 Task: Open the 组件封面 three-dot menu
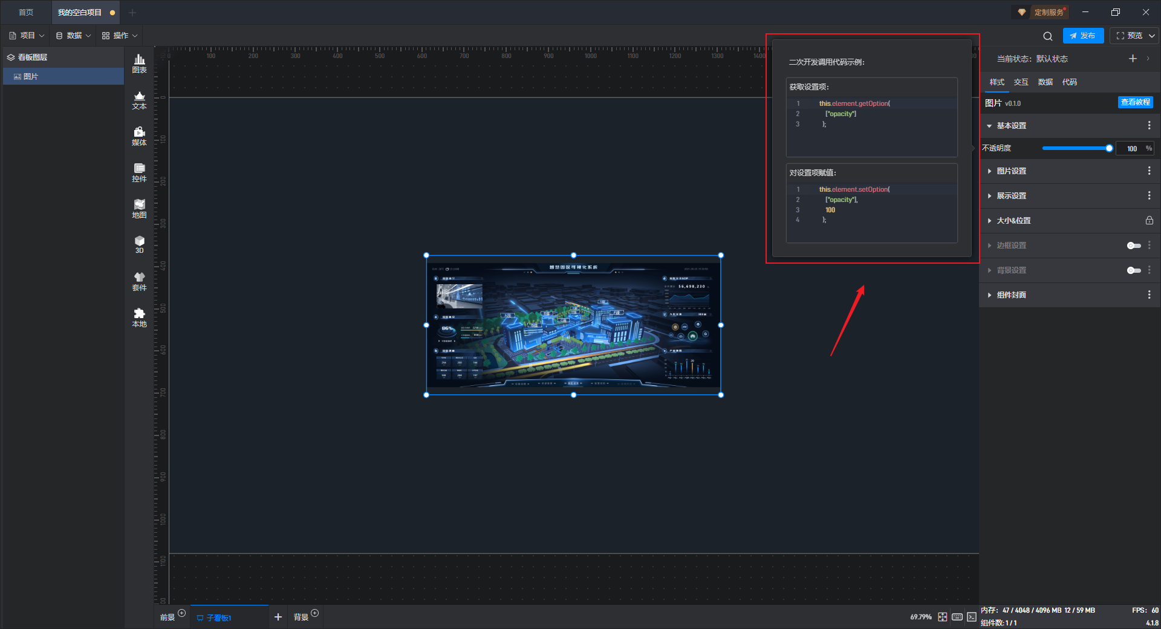point(1149,295)
